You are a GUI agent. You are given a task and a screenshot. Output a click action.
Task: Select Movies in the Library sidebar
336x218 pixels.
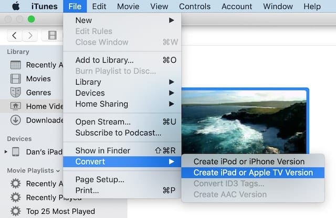[x=38, y=78]
